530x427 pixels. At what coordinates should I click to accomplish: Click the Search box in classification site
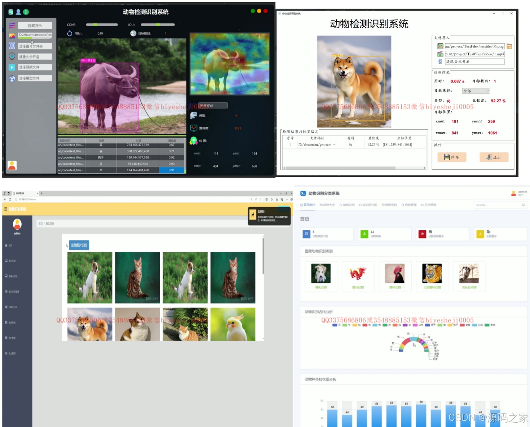[500, 205]
